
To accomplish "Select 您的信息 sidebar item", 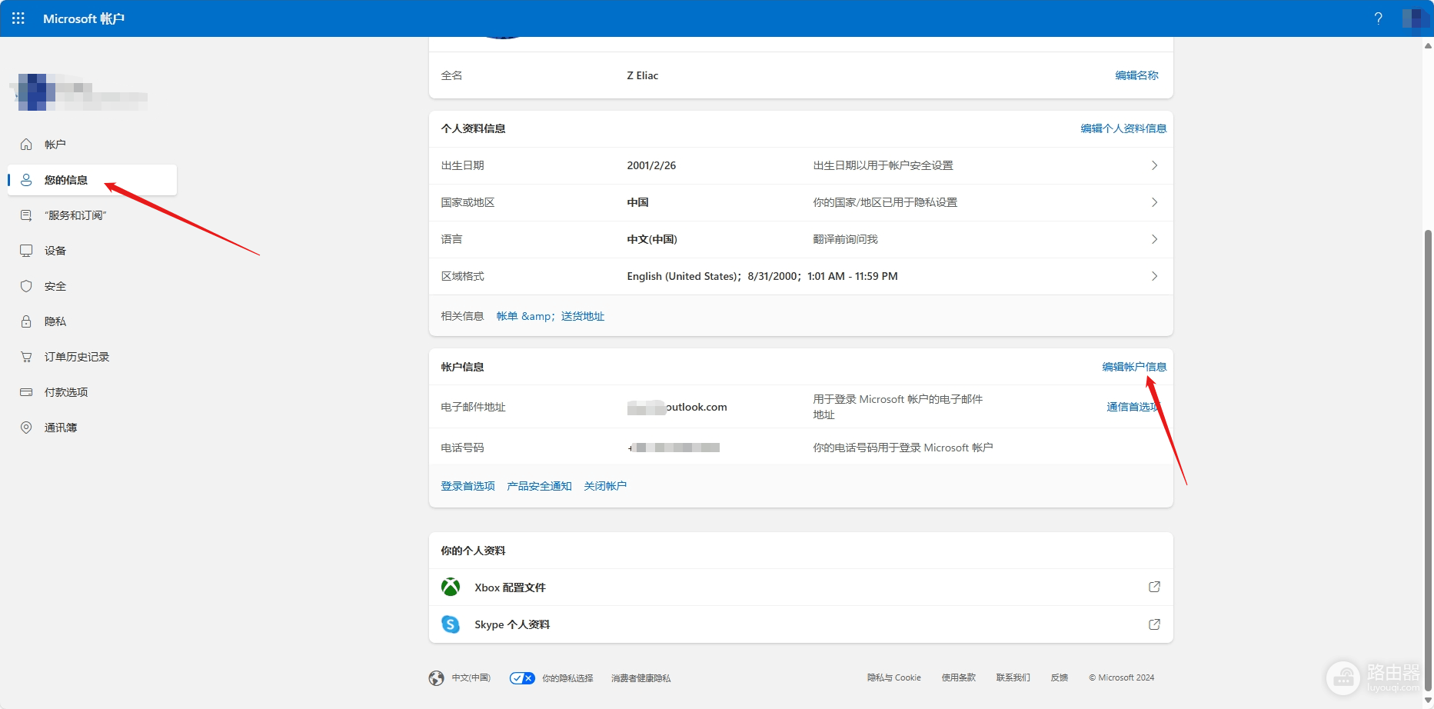I will coord(92,180).
